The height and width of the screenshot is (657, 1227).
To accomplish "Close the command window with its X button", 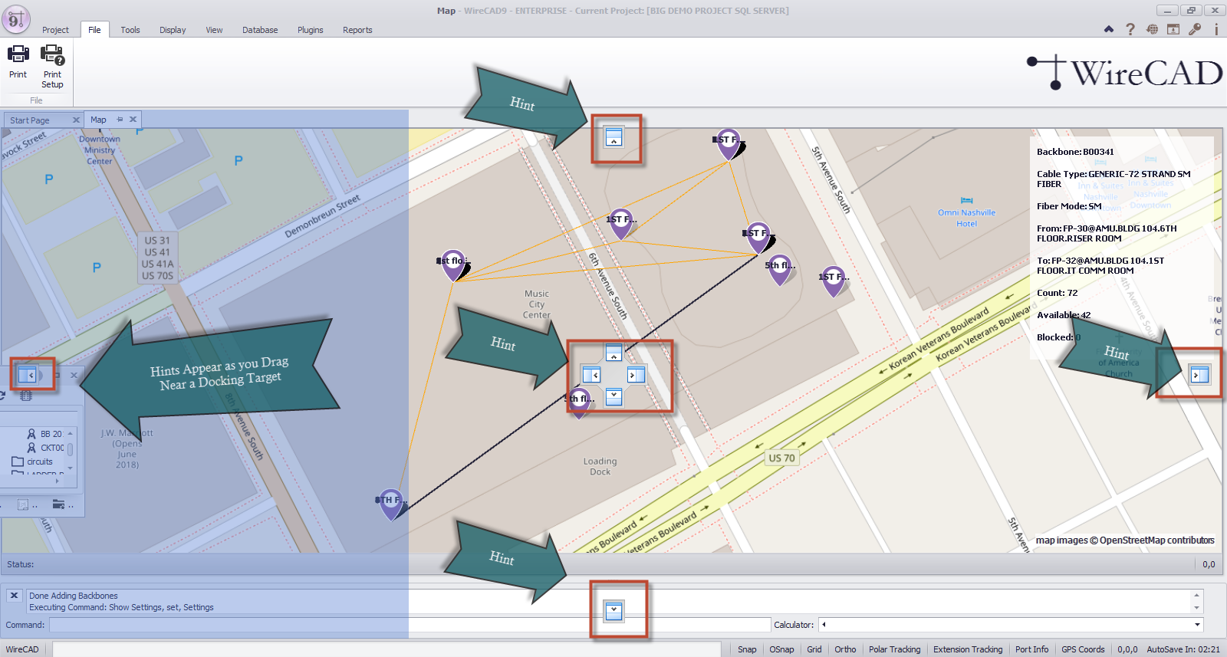I will pyautogui.click(x=14, y=595).
